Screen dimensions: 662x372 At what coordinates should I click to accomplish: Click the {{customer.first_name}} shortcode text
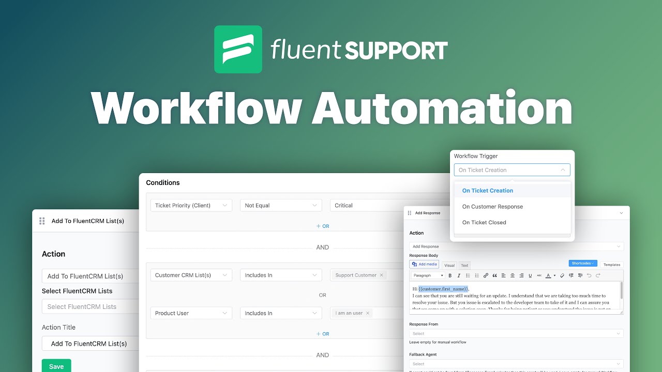coord(443,289)
